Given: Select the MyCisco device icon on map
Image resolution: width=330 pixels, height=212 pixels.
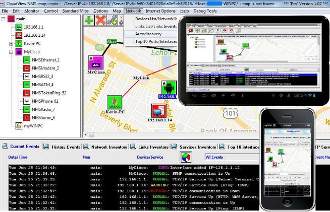Looking at the screenshot, I should pyautogui.click(x=96, y=62).
